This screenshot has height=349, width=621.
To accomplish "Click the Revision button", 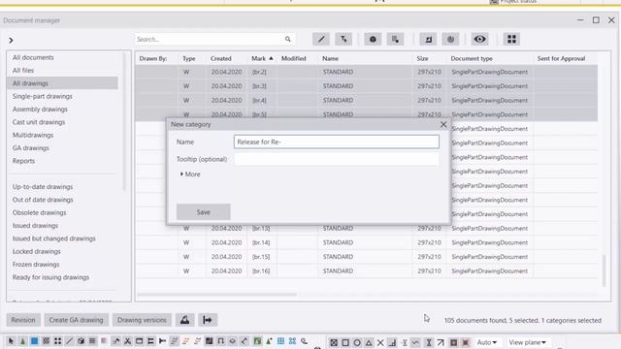I will 23,320.
